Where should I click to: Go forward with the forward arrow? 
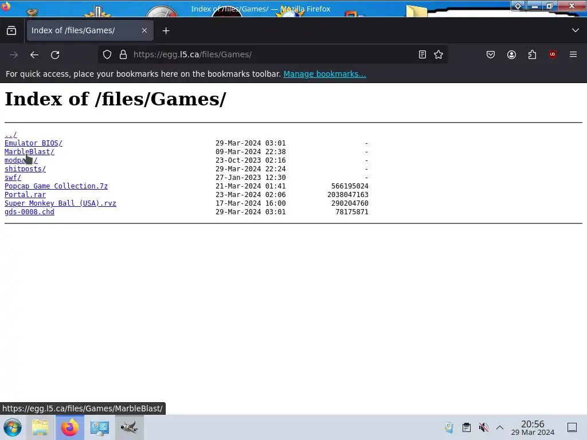pyautogui.click(x=14, y=55)
